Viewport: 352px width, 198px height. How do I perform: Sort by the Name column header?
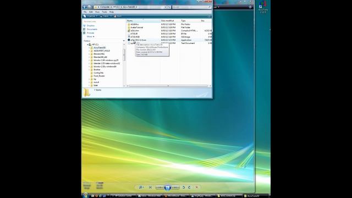point(143,21)
